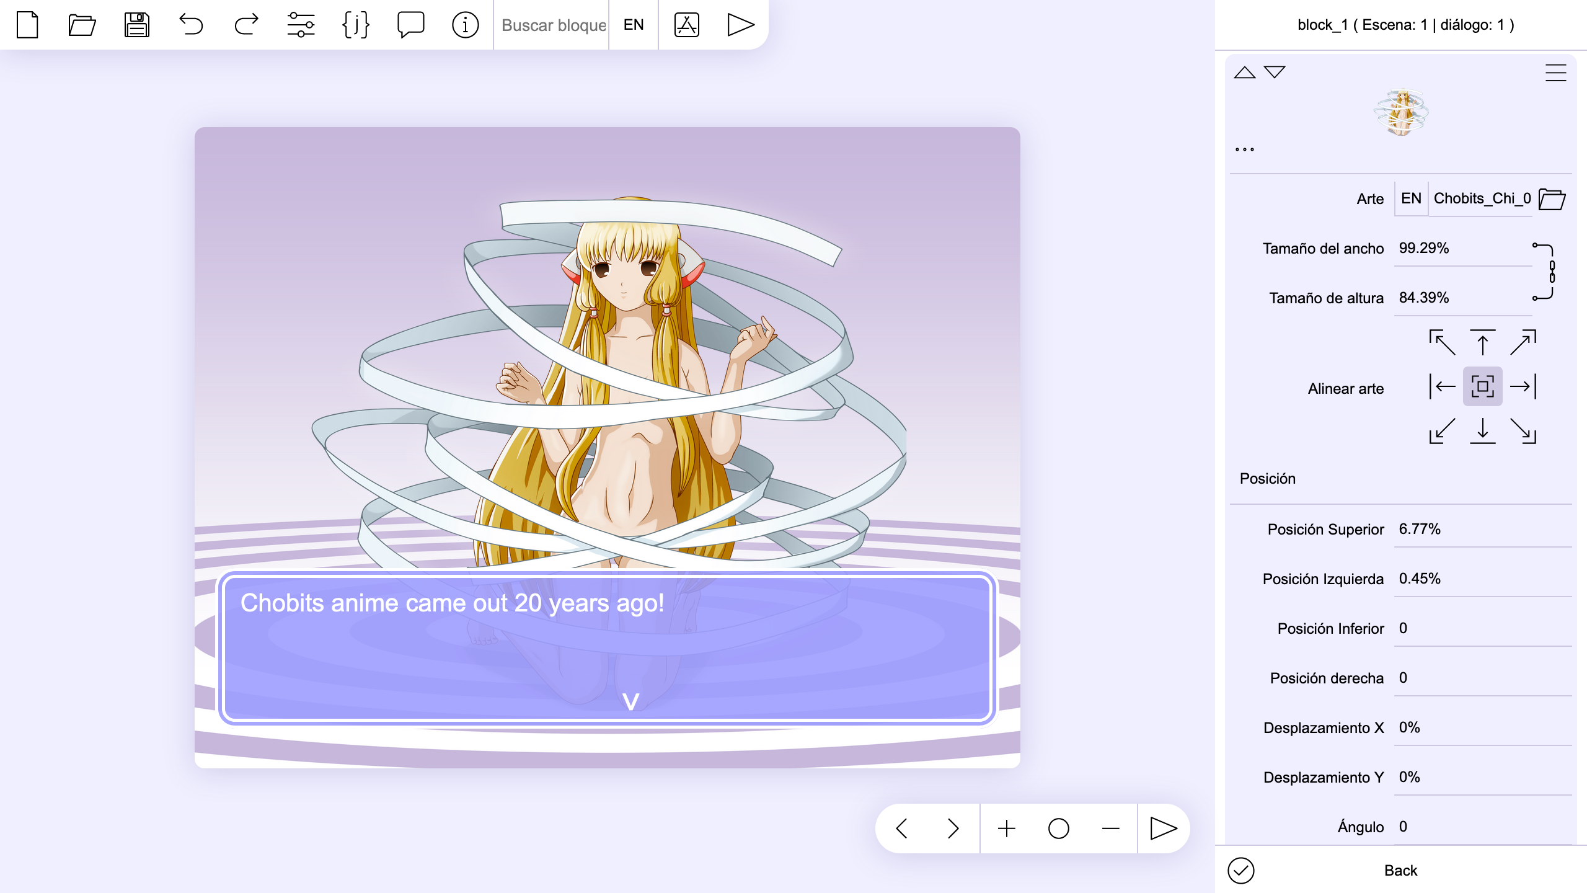
Task: Open the settings sliders icon
Action: (x=301, y=25)
